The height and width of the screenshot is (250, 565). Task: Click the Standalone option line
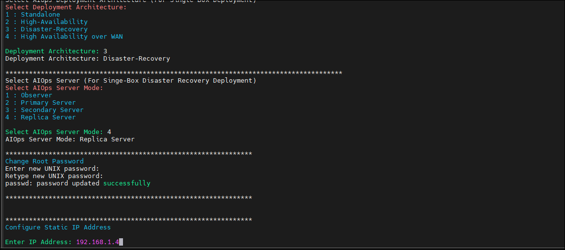[x=33, y=15]
